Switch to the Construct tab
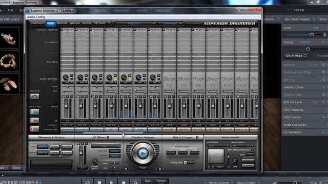The width and height of the screenshot is (328, 184). (37, 24)
